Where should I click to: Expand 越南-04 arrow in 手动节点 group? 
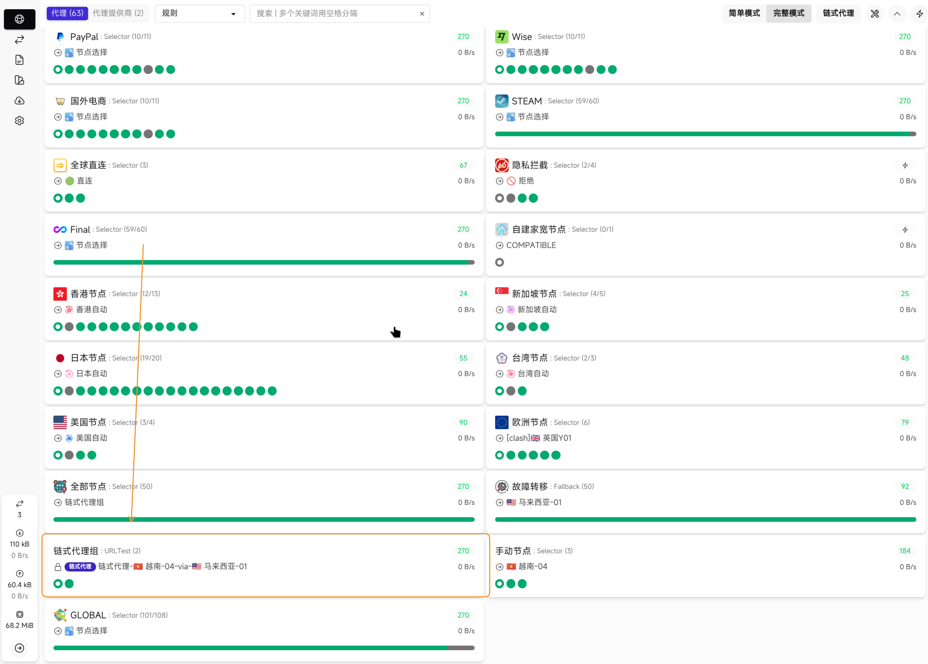500,567
